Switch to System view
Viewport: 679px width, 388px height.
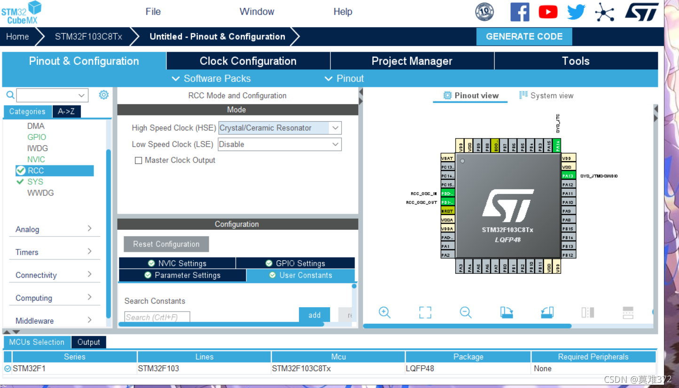click(546, 95)
